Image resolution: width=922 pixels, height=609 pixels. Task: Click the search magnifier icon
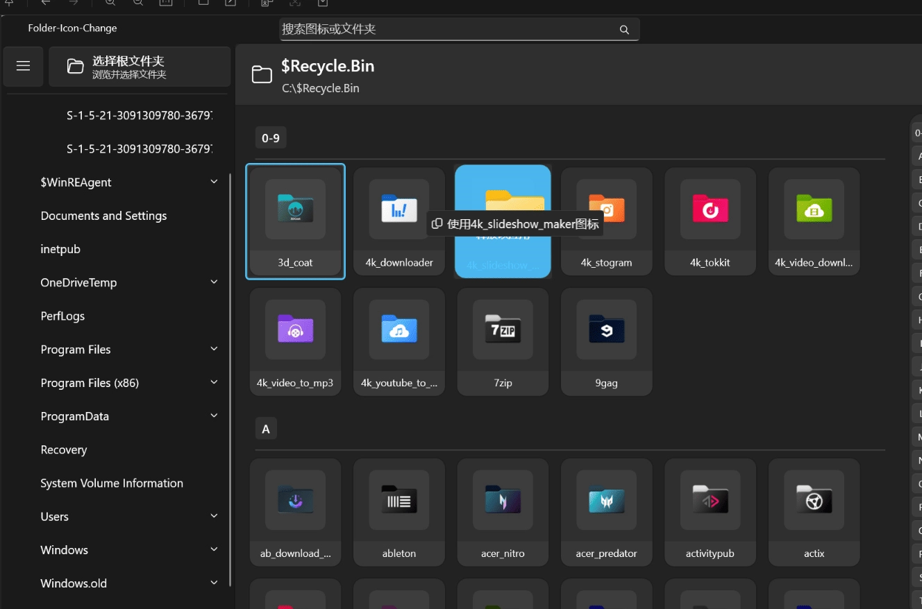[x=624, y=30]
